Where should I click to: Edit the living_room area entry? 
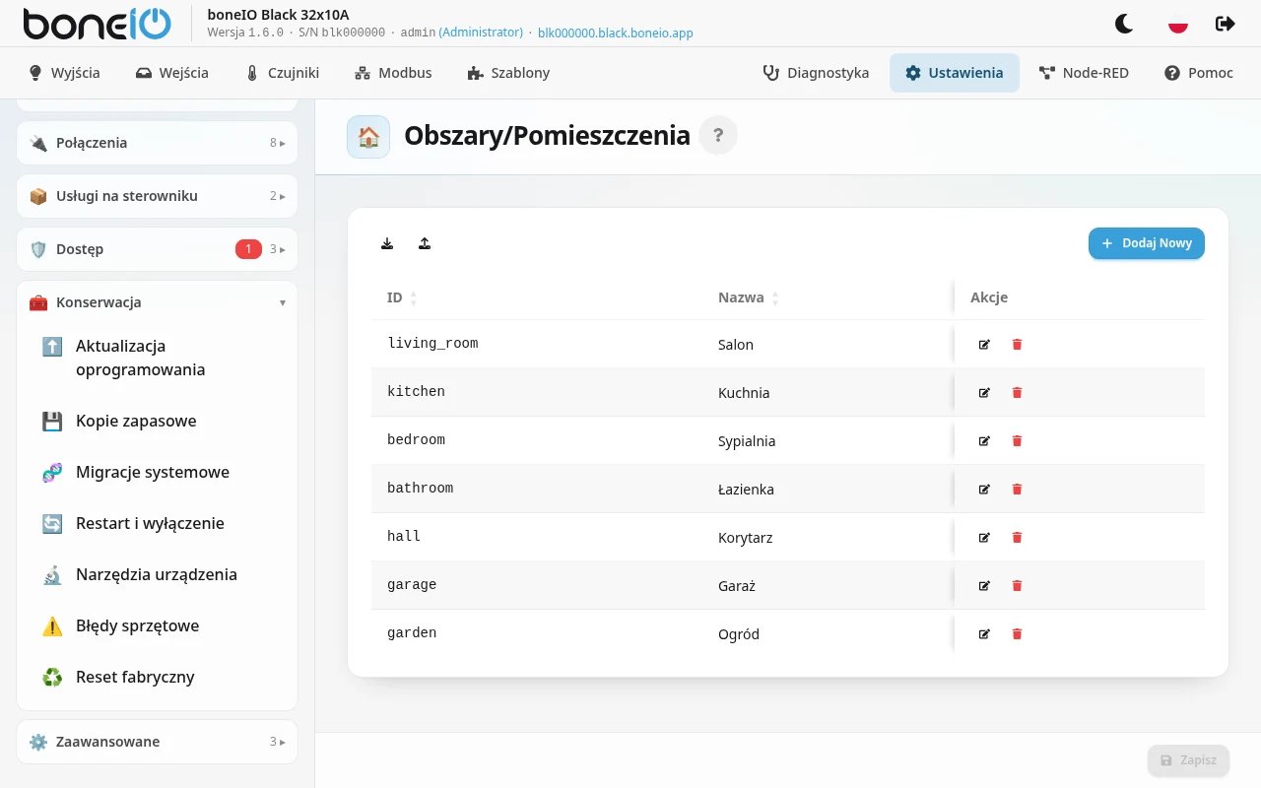click(x=984, y=345)
